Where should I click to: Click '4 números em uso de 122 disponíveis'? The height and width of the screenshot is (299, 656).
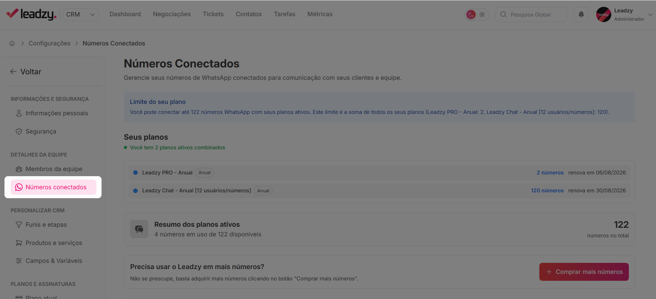tap(208, 234)
